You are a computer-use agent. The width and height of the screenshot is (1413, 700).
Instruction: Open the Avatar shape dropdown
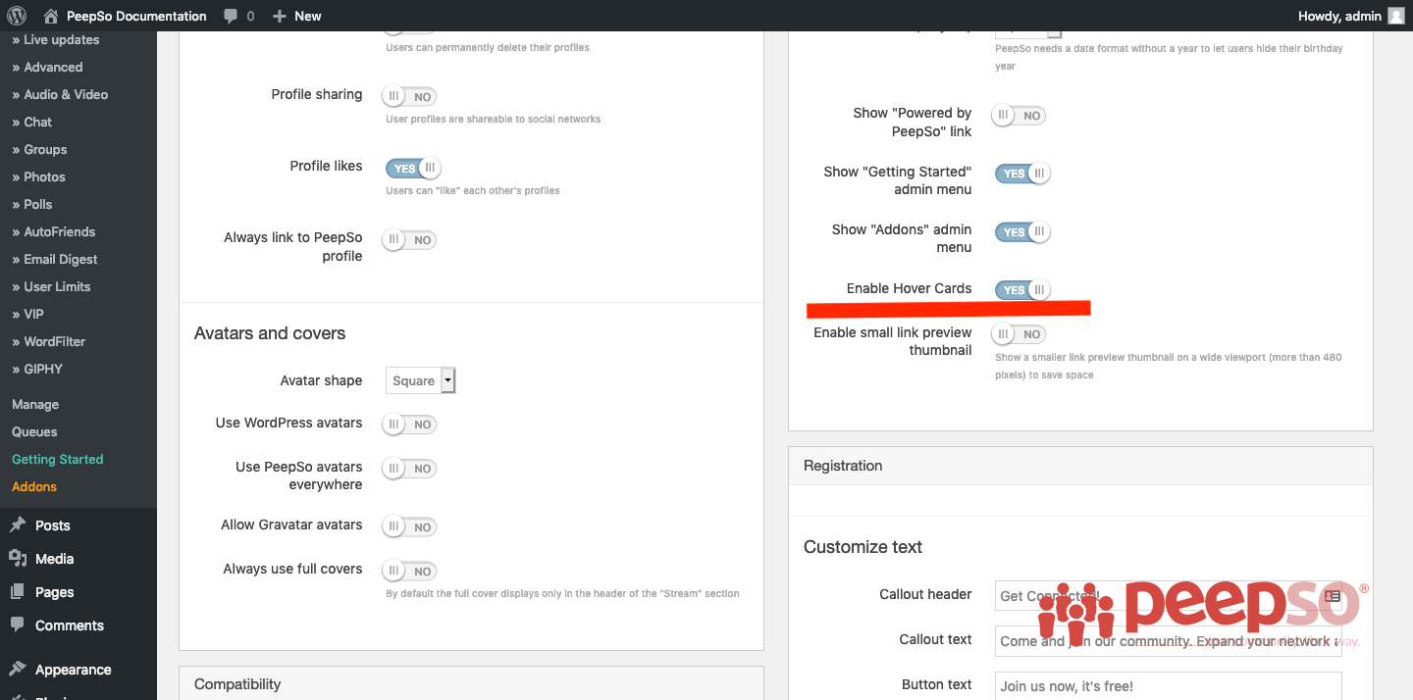421,380
